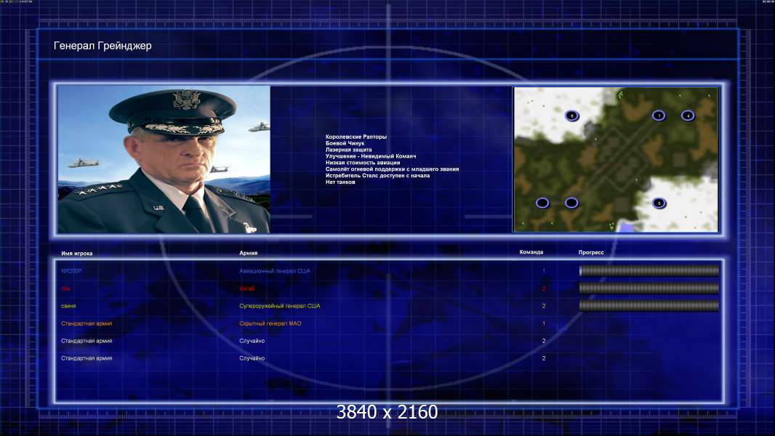Screen dimensions: 775x436
Task: Click the 'Имя игрока' column header
Action: click(x=76, y=254)
